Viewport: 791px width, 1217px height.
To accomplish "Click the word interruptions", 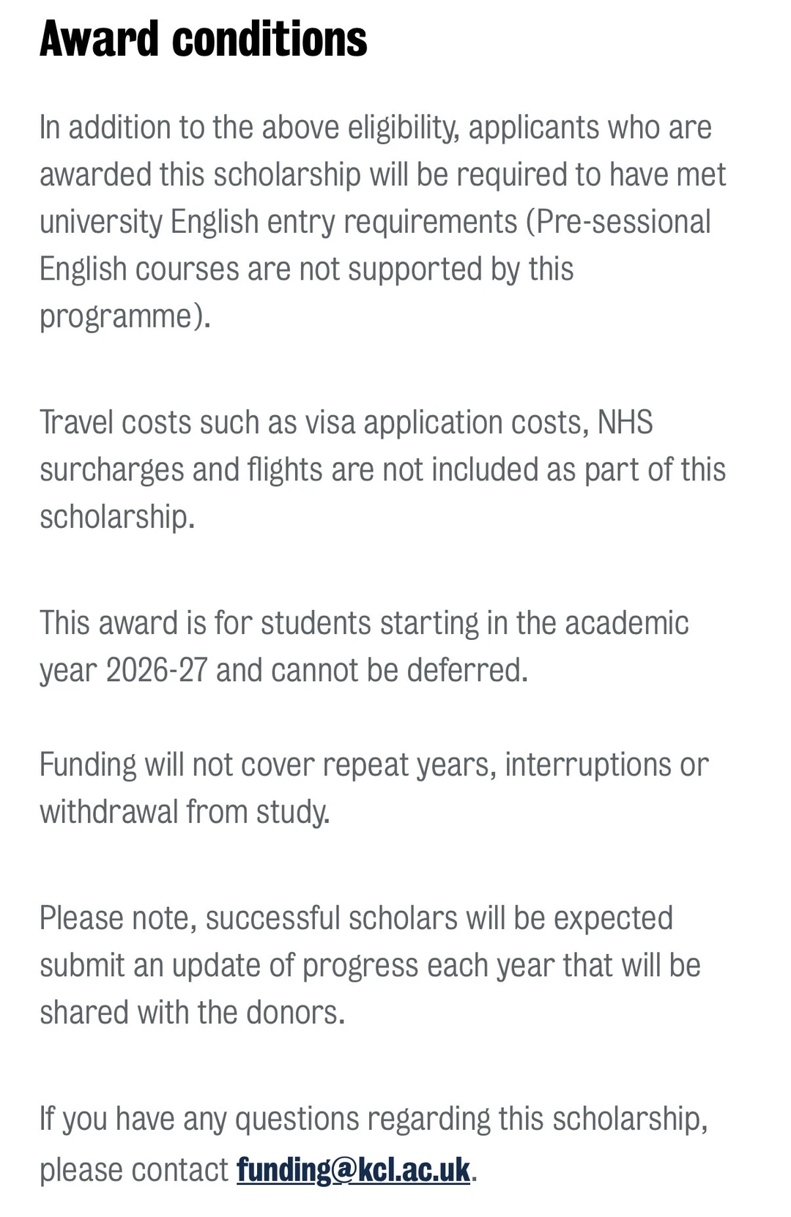I will coord(588,765).
